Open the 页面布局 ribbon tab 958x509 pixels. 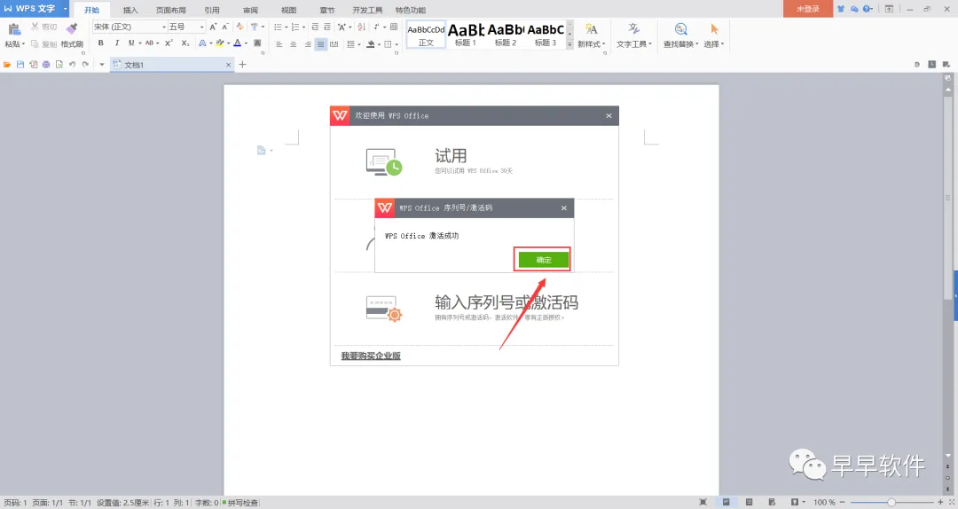[x=170, y=10]
